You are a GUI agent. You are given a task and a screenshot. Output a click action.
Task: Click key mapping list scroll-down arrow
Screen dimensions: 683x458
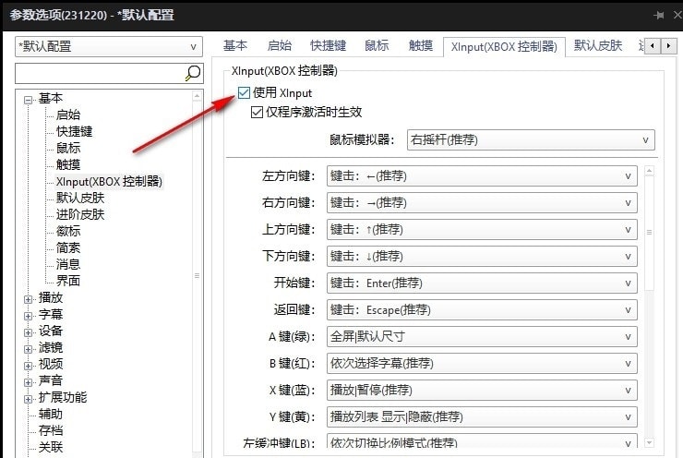click(x=649, y=442)
